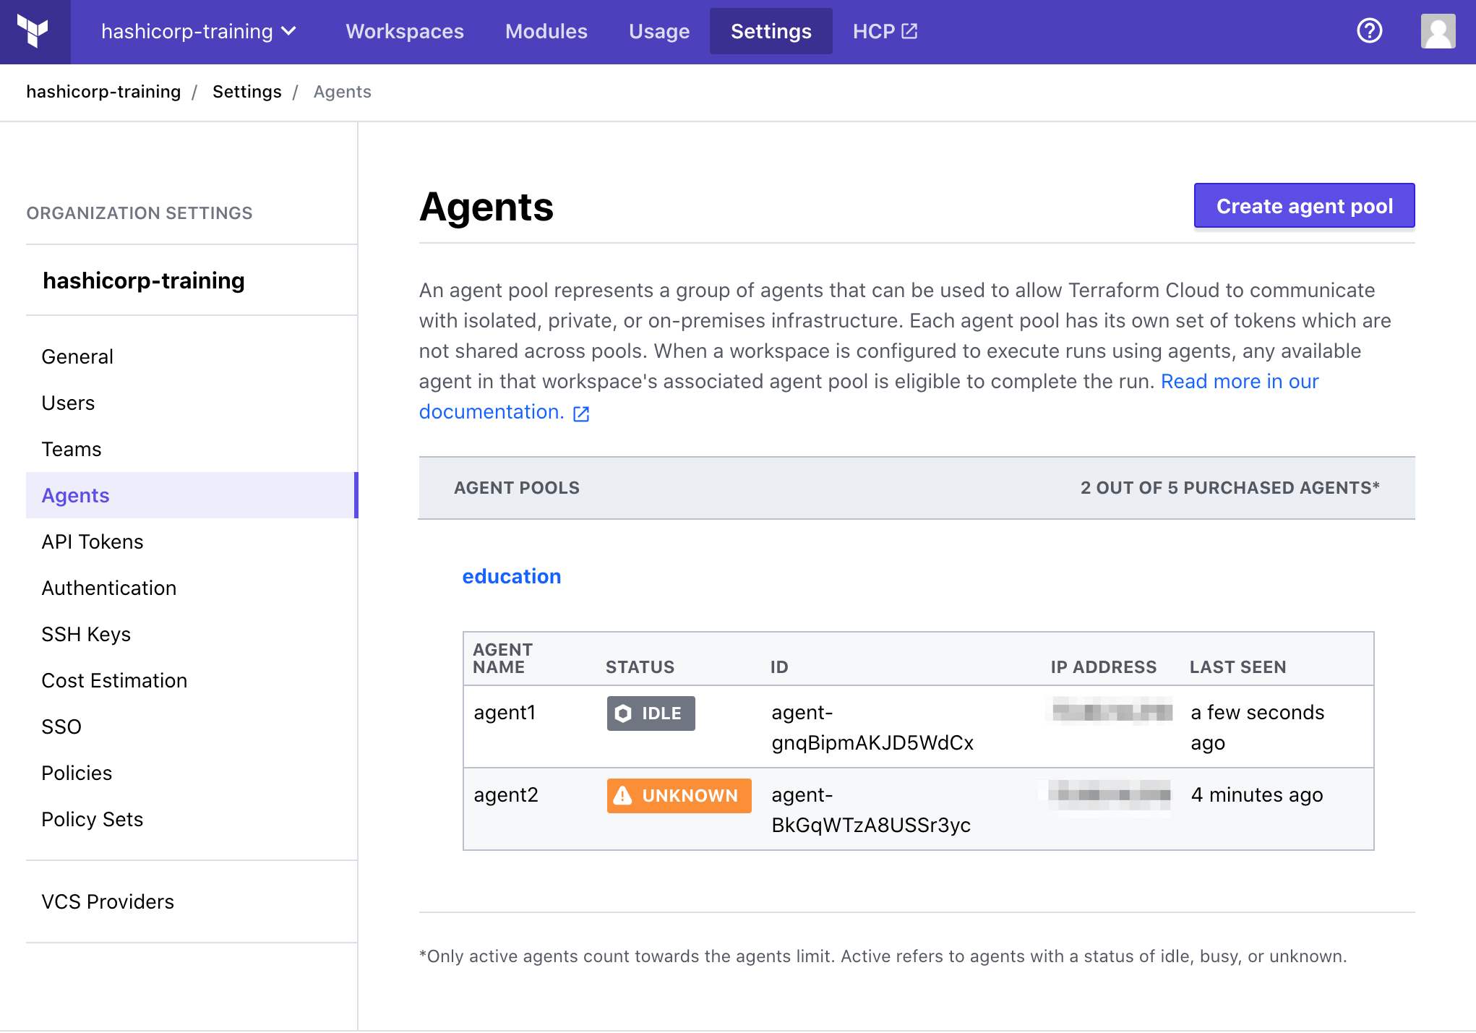Open the user avatar menu
1476x1033 pixels.
pos(1438,31)
